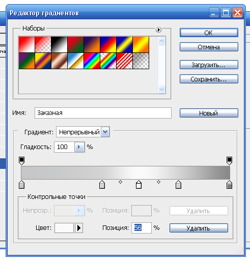The height and width of the screenshot is (261, 250).
Task: Expand the Гладкость slider arrow
Action: click(x=79, y=147)
